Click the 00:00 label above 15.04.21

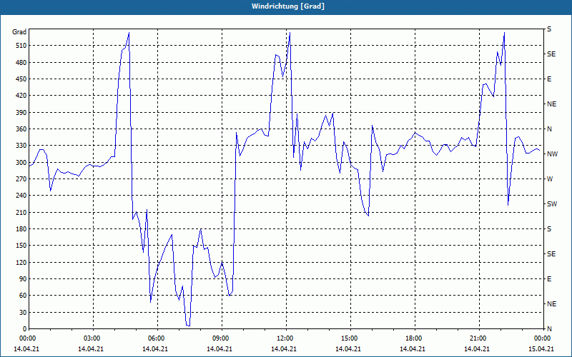[x=542, y=338]
